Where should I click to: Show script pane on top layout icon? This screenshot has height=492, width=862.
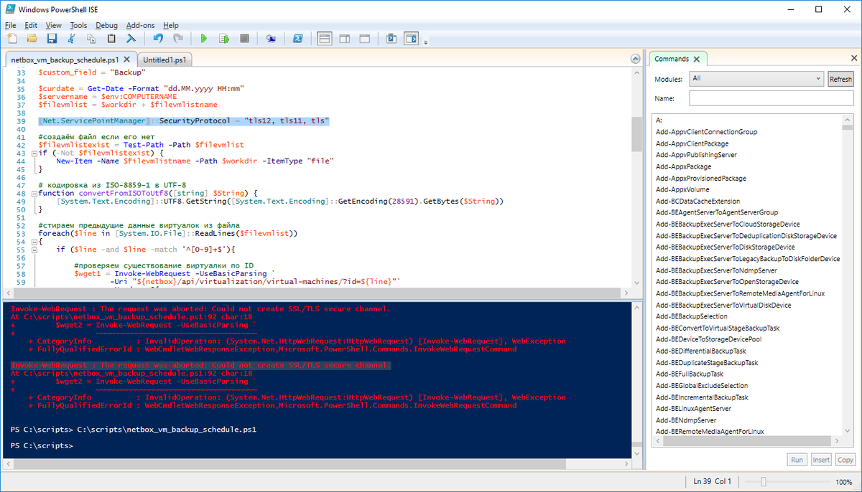pyautogui.click(x=325, y=39)
